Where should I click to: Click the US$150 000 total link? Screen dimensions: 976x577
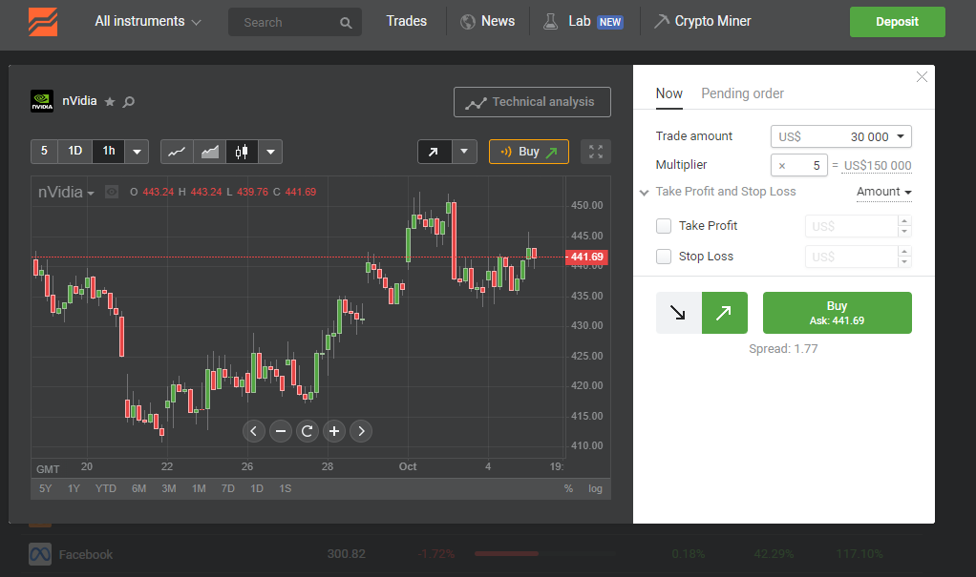[878, 166]
